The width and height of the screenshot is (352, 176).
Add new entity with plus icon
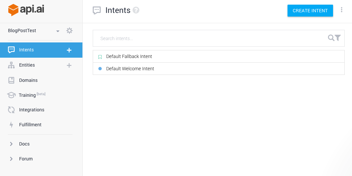pos(69,65)
